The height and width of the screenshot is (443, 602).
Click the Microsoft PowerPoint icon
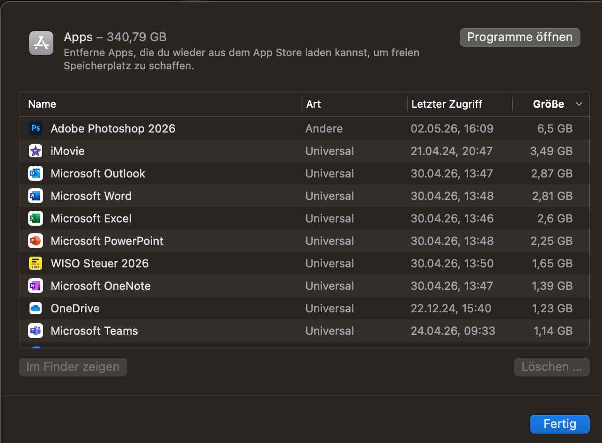[x=36, y=241]
